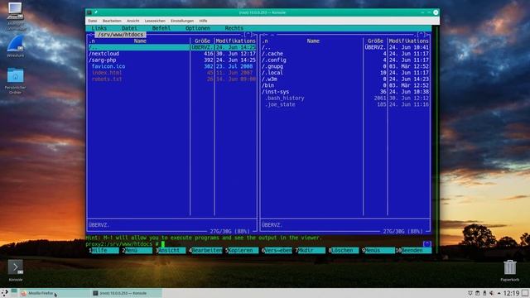Image resolution: width=530 pixels, height=298 pixels.
Task: Open the Lesezeichen menu in Konsole
Action: pos(155,21)
